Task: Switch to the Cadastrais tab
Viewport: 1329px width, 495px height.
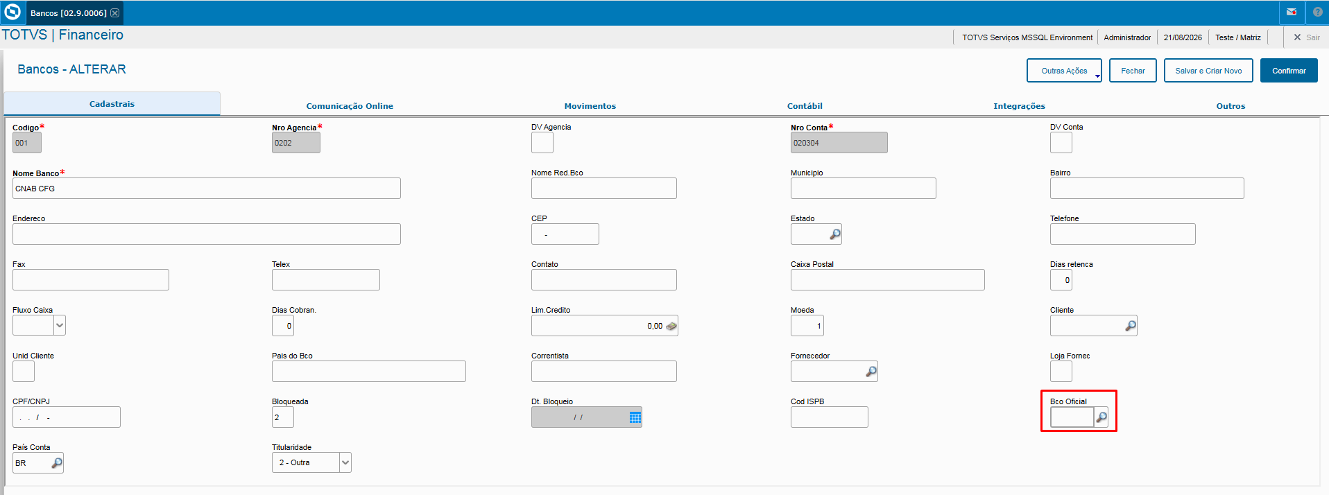Action: 112,104
